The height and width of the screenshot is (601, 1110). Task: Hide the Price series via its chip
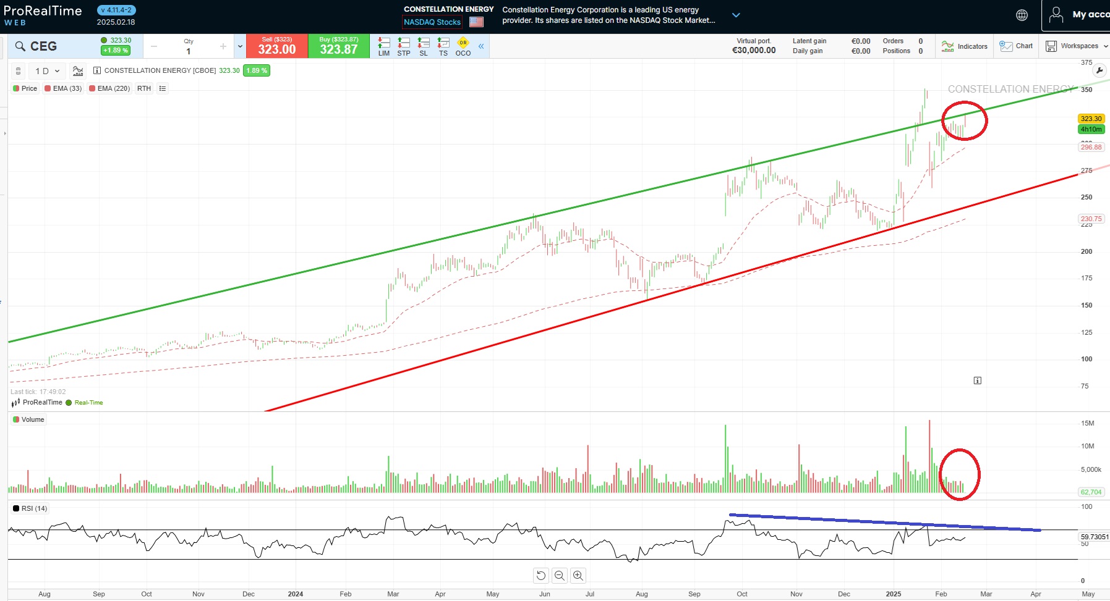[26, 88]
